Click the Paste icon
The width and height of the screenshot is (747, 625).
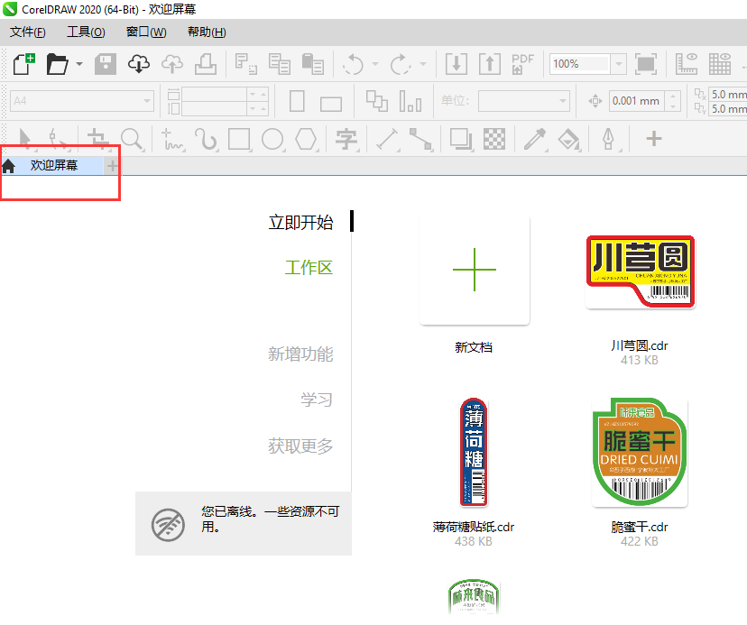tap(313, 64)
